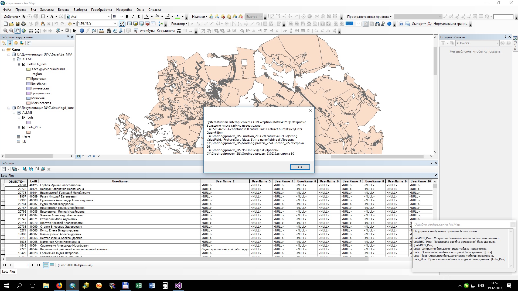This screenshot has width=518, height=291.
Task: Open Excel from the Windows taskbar
Action: tap(139, 286)
